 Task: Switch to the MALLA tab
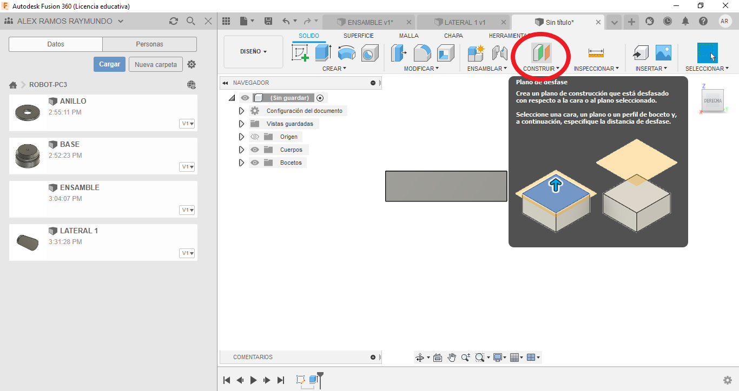(409, 36)
